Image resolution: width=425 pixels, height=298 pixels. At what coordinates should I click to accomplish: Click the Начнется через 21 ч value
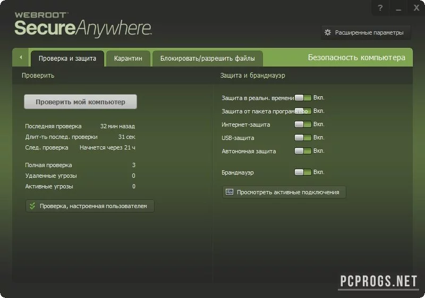[107, 147]
